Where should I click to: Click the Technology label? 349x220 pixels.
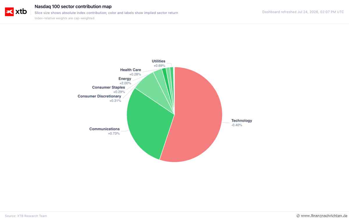click(x=242, y=121)
